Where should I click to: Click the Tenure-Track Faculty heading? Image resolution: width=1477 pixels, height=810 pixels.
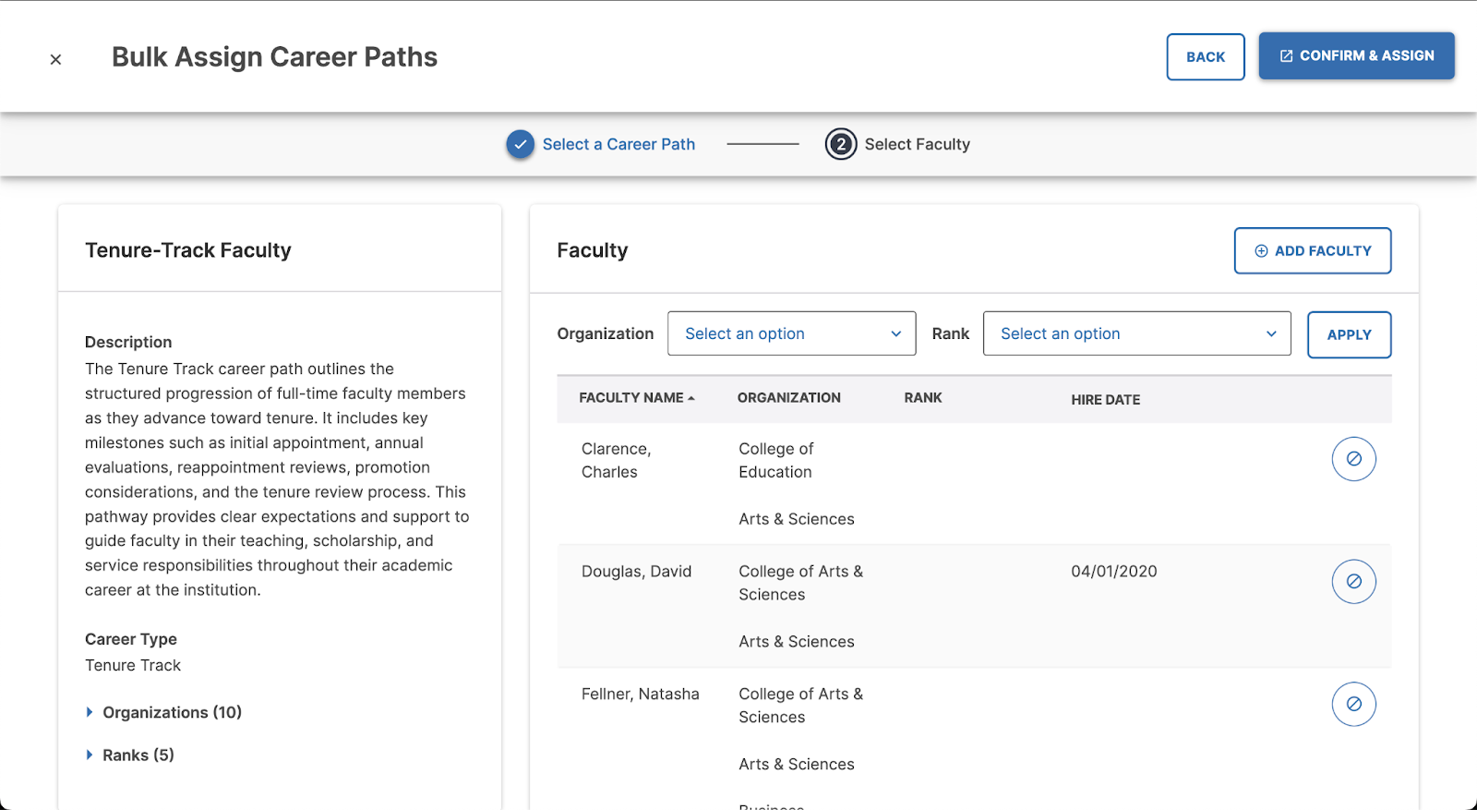pyautogui.click(x=188, y=250)
